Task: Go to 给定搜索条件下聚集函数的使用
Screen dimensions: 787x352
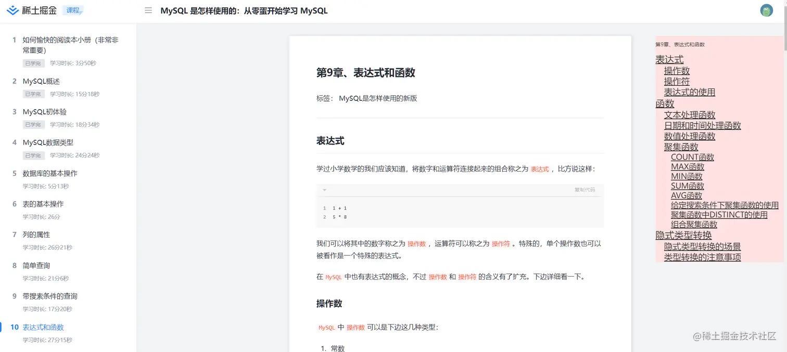Action: (x=725, y=205)
